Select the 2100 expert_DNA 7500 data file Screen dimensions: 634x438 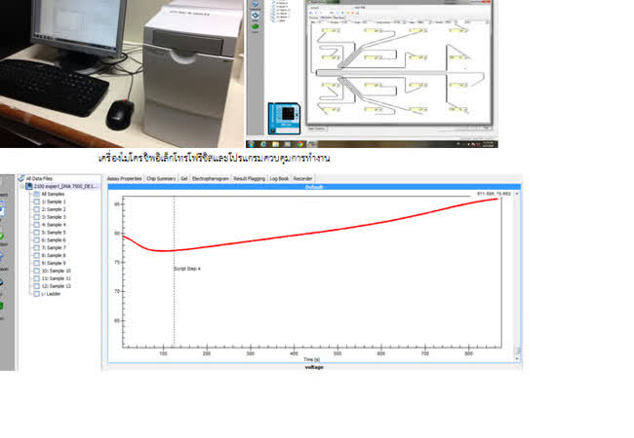coord(62,186)
